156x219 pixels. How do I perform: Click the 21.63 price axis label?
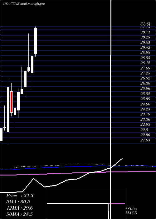pos(145,140)
